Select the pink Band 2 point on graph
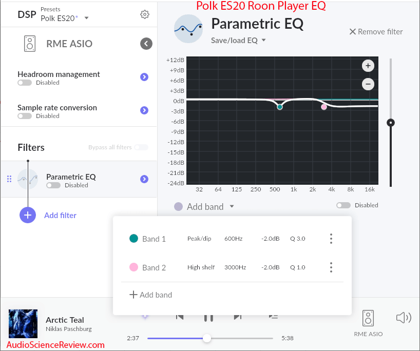Image resolution: width=420 pixels, height=351 pixels. pos(324,107)
